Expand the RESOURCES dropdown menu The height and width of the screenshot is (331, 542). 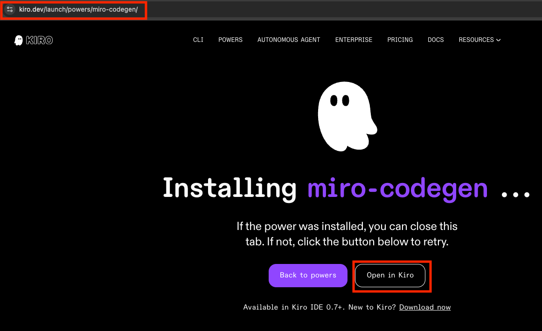[479, 40]
